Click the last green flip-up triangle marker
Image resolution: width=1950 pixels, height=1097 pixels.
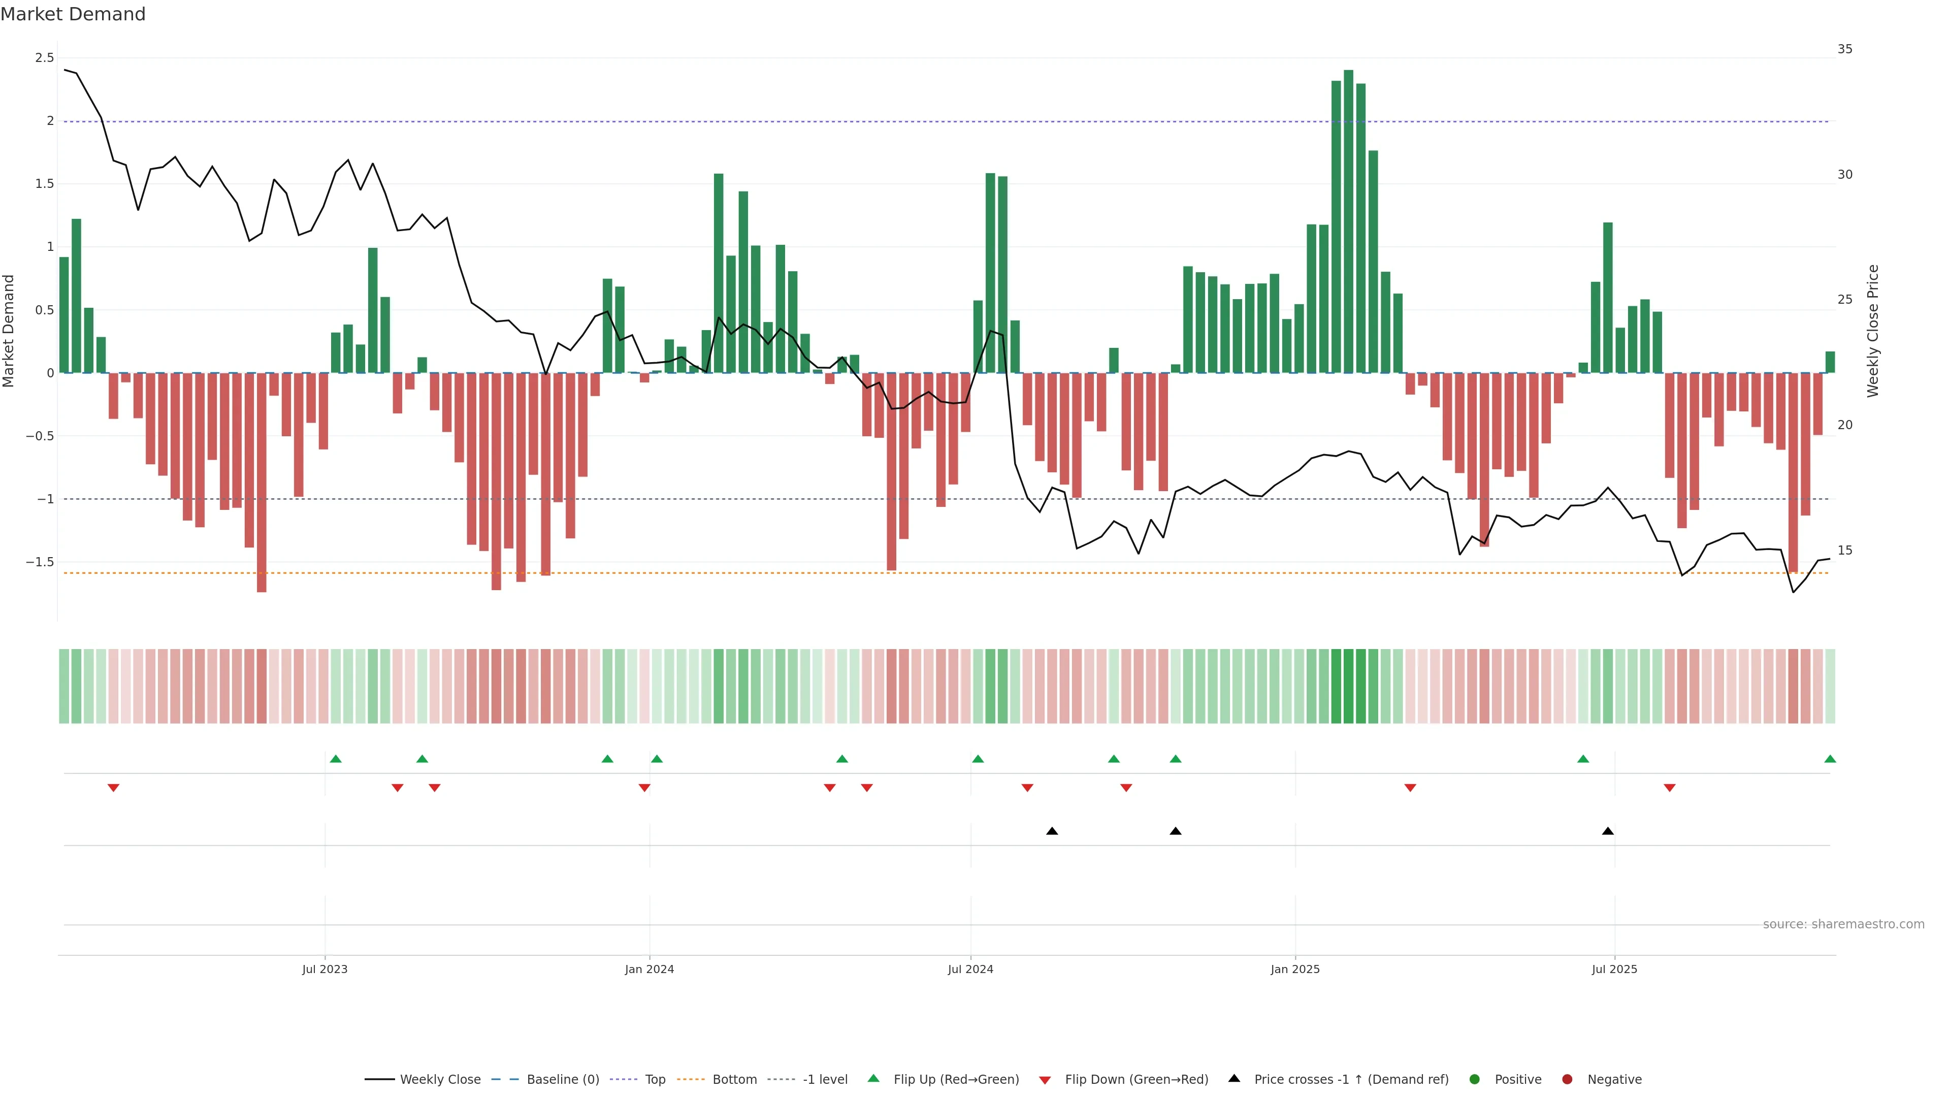click(1830, 759)
